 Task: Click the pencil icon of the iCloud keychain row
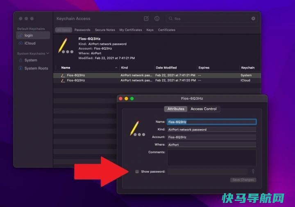[x=63, y=80]
